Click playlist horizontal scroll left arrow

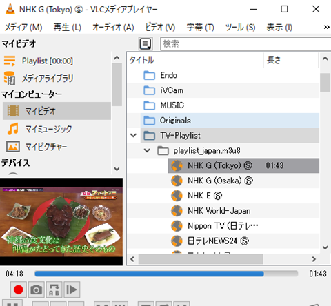point(132,259)
